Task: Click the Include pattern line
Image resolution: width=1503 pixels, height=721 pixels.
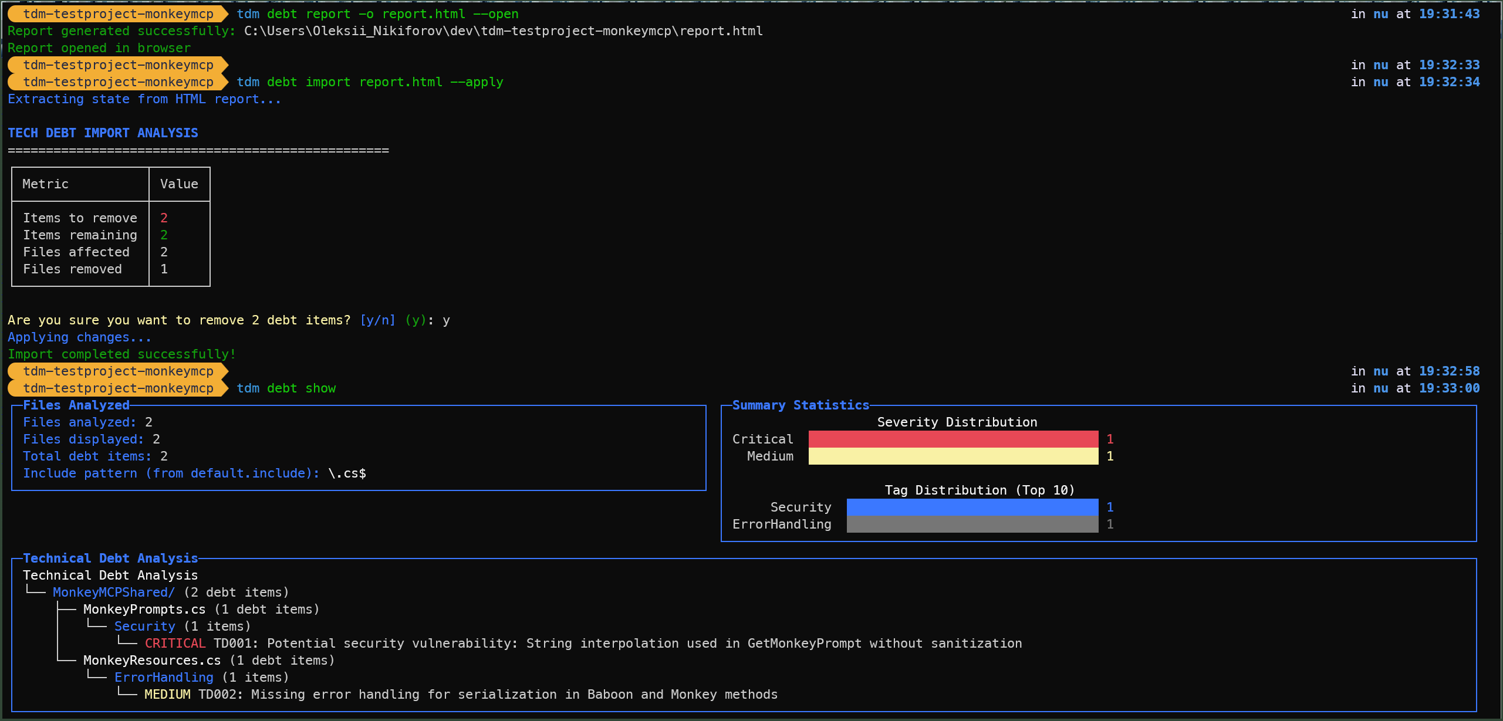Action: (194, 473)
